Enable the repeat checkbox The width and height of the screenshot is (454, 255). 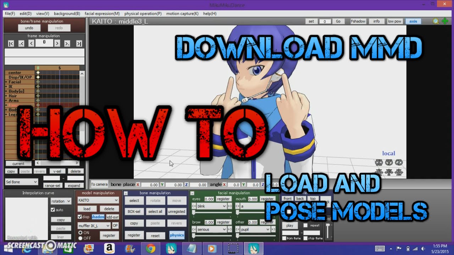tap(305, 225)
